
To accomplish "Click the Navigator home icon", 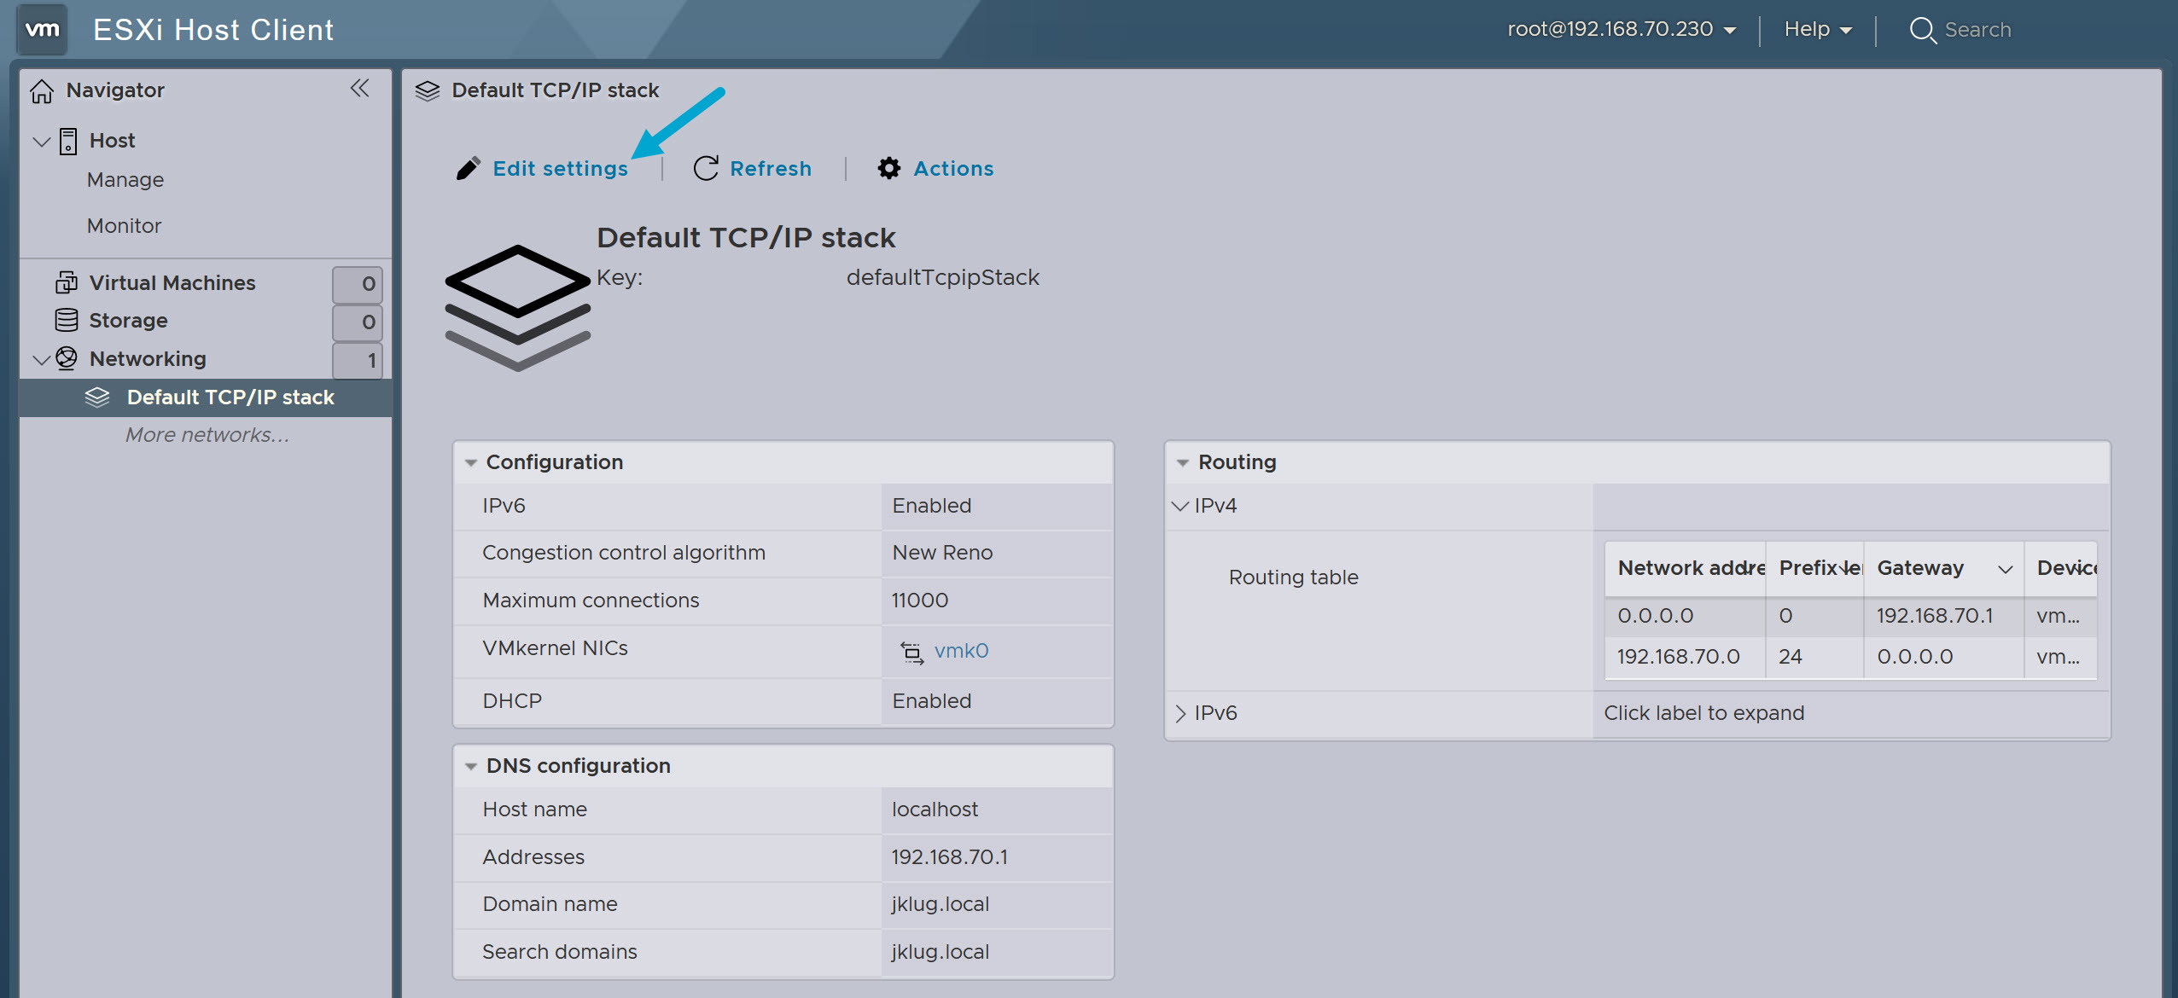I will click(42, 90).
